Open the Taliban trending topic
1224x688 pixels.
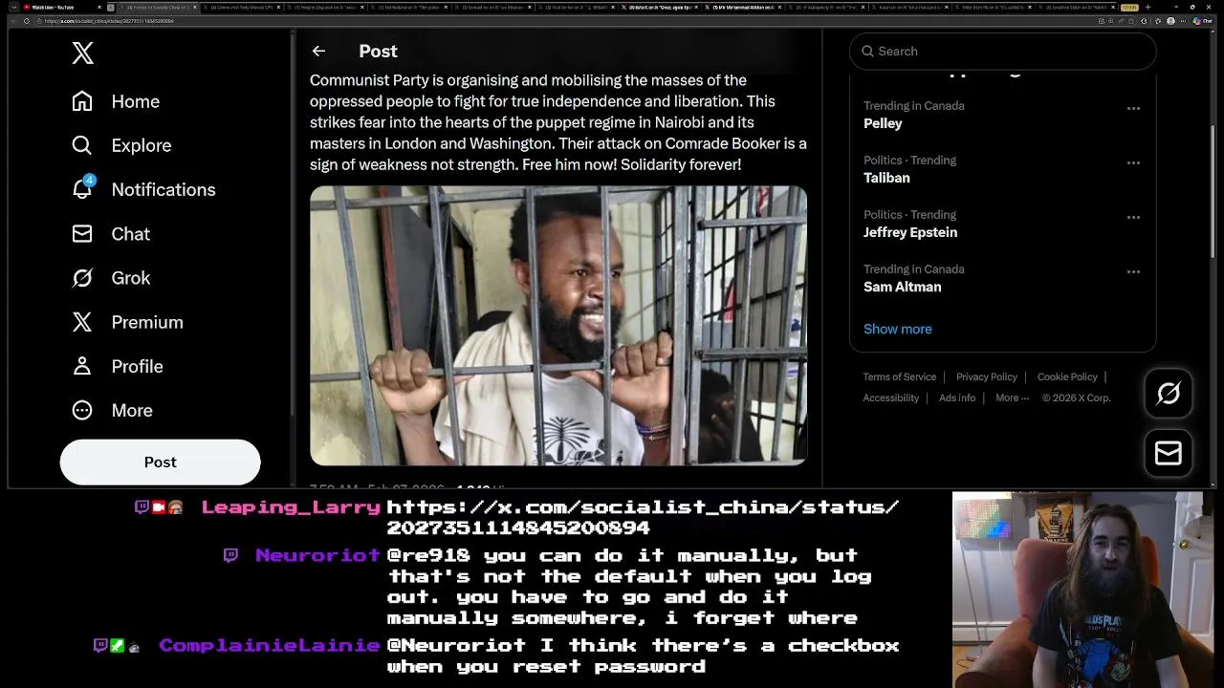pyautogui.click(x=886, y=178)
